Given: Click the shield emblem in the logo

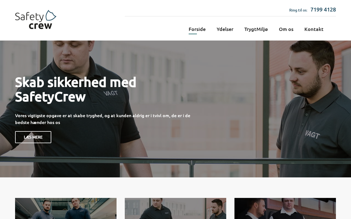Looking at the screenshot, I should 51,15.
